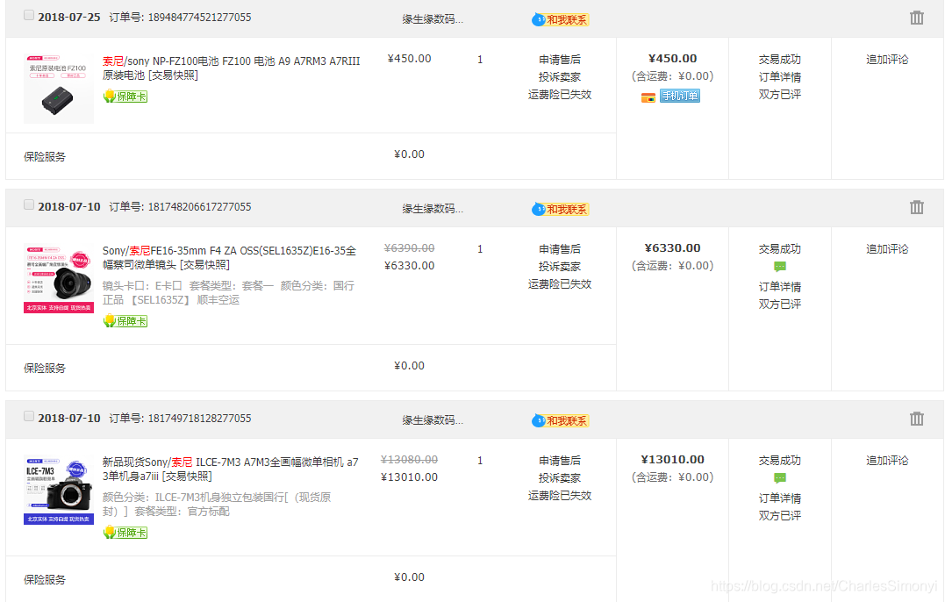This screenshot has height=602, width=945.
Task: Click the ¥6330.00 total payment amount
Action: (673, 247)
